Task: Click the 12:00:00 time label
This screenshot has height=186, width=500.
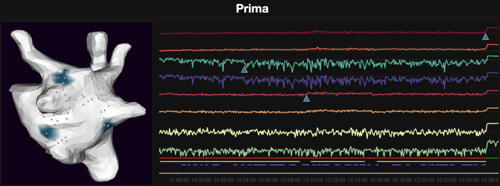Action: click(x=201, y=180)
